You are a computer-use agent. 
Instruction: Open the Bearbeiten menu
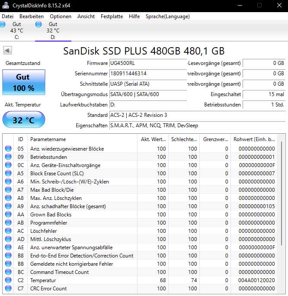(x=32, y=16)
